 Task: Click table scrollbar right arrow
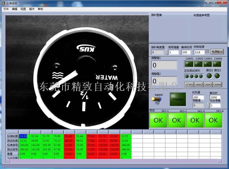click(220, 161)
